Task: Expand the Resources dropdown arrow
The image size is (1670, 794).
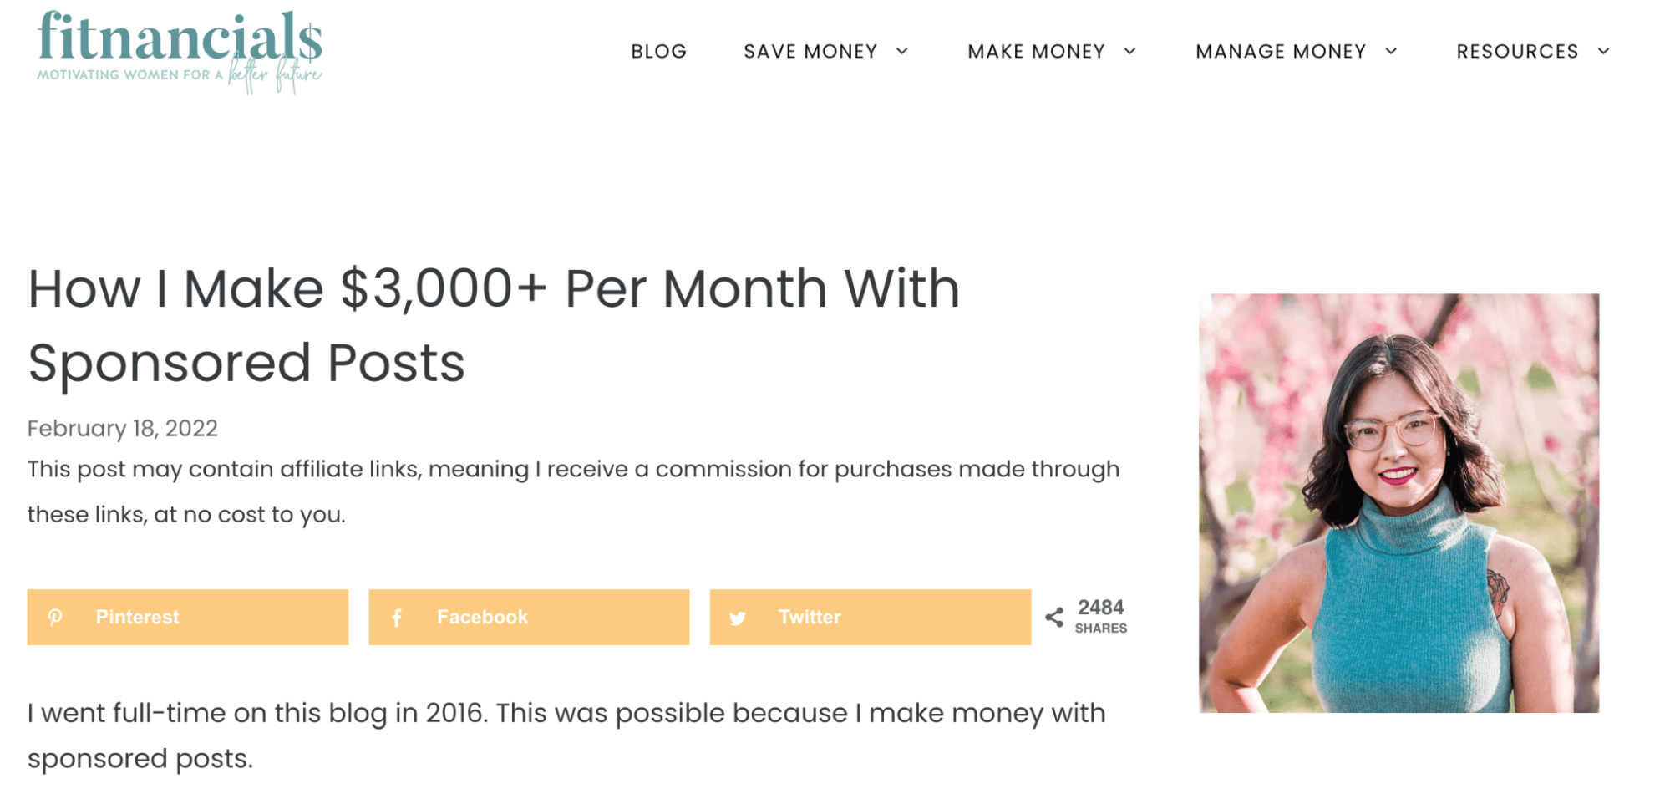Action: 1604,52
